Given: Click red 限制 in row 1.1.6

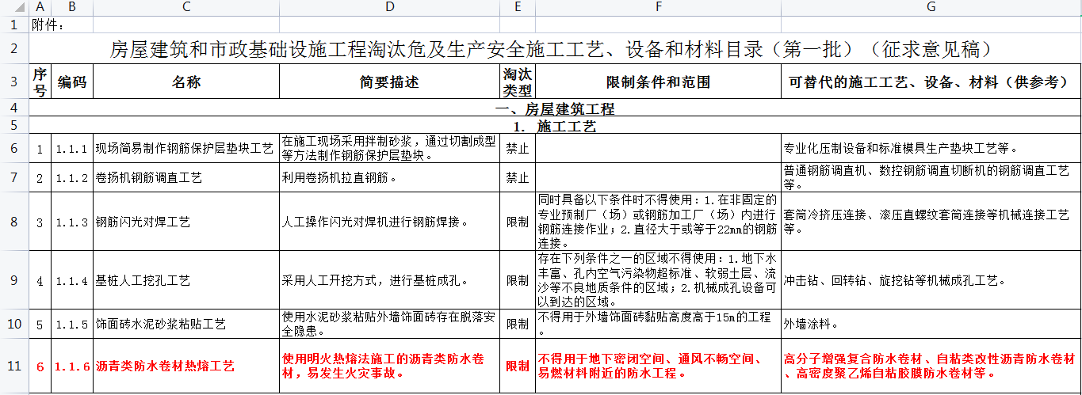Looking at the screenshot, I should pyautogui.click(x=518, y=367).
